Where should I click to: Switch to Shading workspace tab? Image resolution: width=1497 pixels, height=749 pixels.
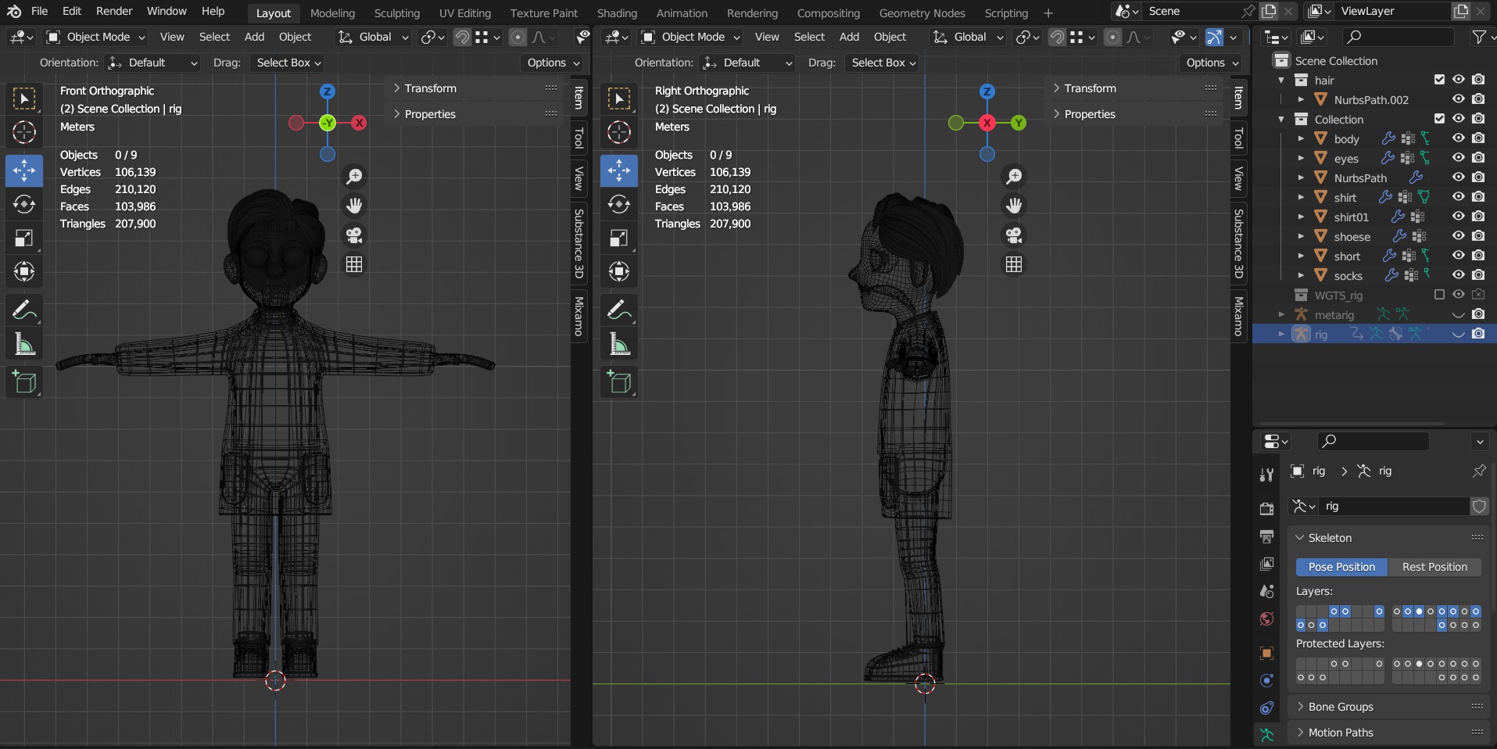point(617,13)
